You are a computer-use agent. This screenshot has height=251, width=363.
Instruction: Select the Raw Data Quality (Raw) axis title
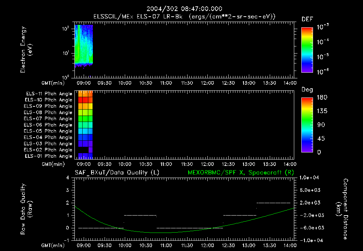(26, 209)
